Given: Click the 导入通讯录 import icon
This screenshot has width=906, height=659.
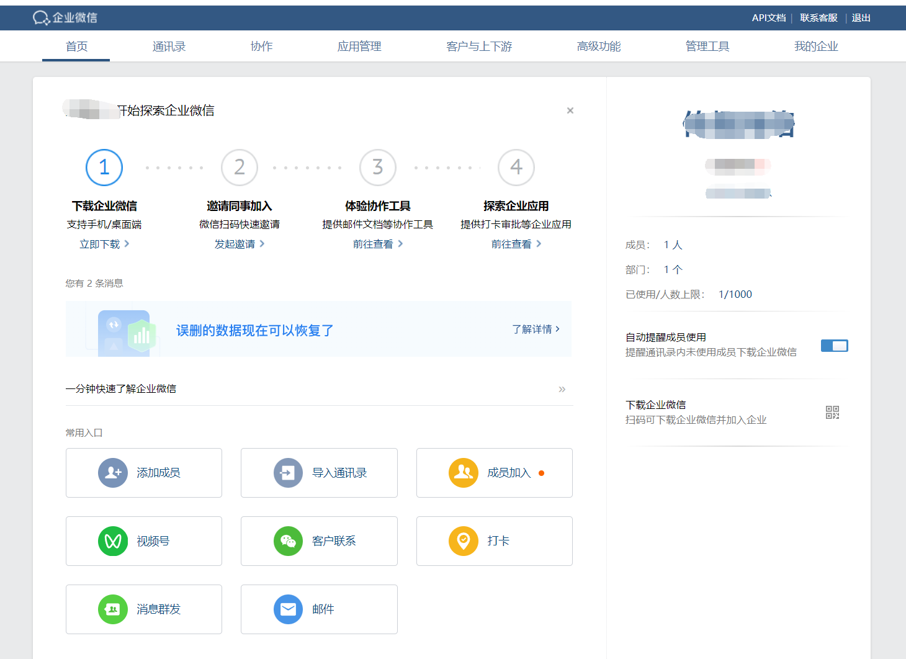Looking at the screenshot, I should point(288,473).
